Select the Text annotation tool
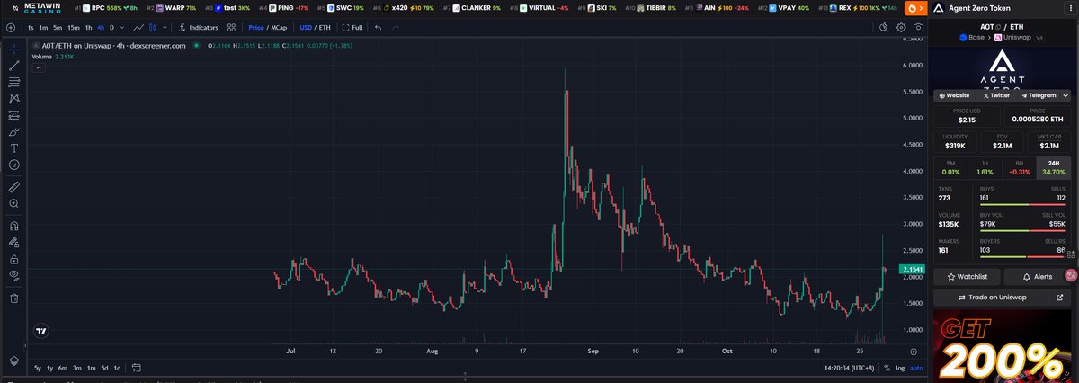 pyautogui.click(x=14, y=147)
